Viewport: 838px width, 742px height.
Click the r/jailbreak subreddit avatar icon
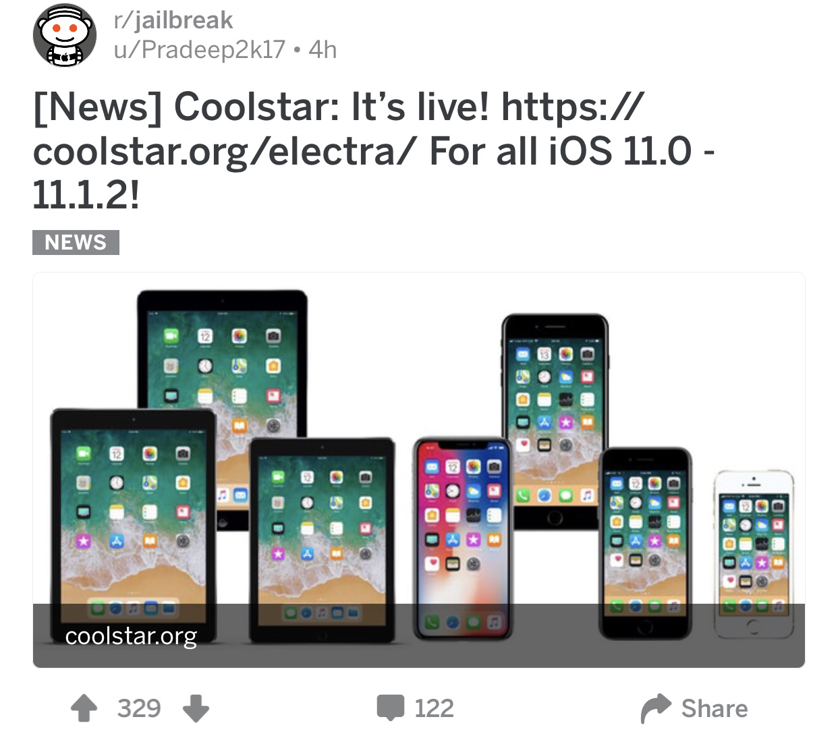65,35
